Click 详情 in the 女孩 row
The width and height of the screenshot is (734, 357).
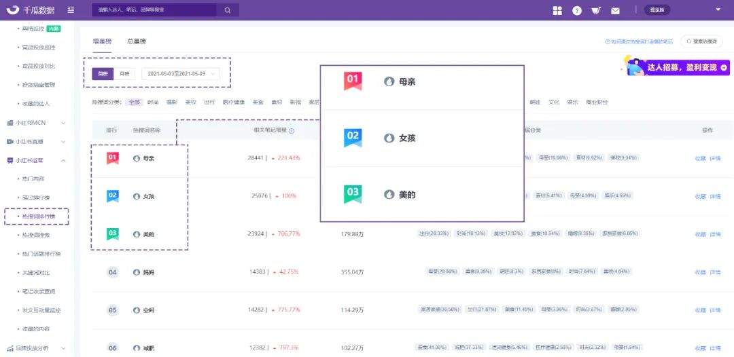(715, 196)
